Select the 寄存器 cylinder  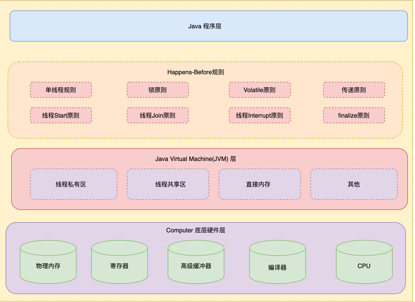pyautogui.click(x=120, y=262)
